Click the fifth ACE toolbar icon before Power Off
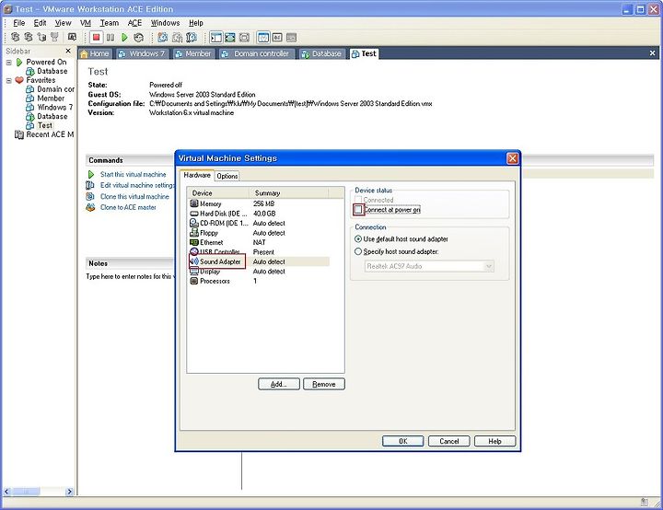663x510 pixels. pyautogui.click(x=73, y=37)
